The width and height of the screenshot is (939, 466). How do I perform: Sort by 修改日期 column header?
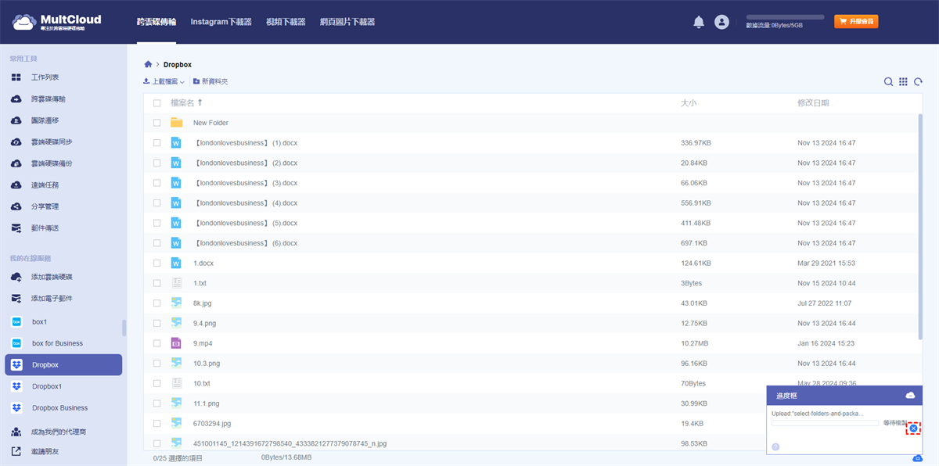tap(813, 103)
